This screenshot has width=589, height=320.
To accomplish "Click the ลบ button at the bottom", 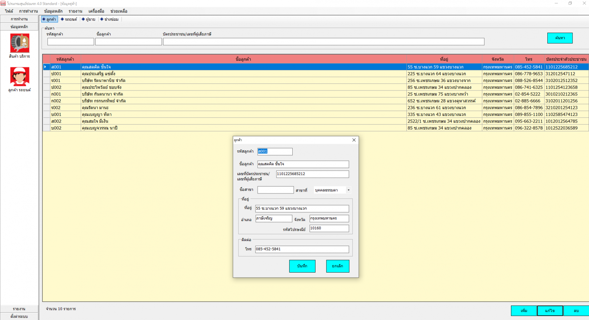I will pyautogui.click(x=576, y=311).
